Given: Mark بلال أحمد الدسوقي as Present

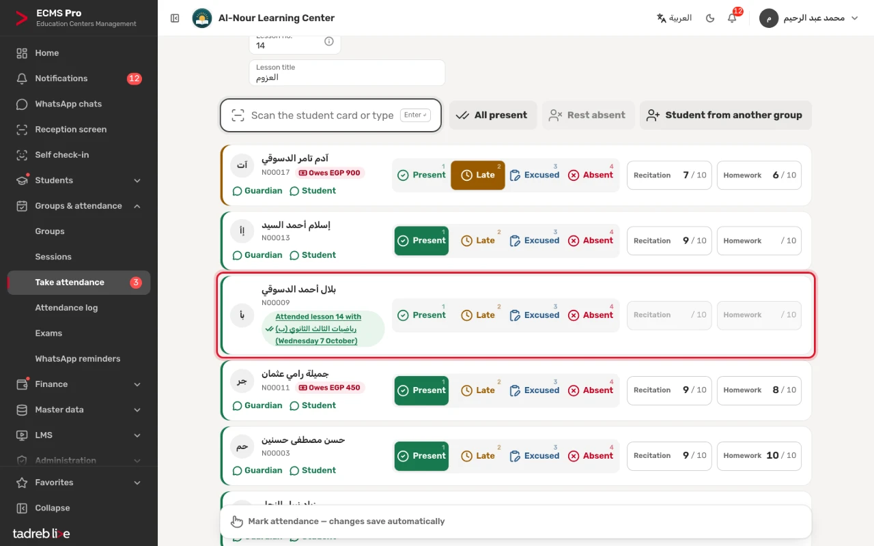Looking at the screenshot, I should [x=421, y=315].
